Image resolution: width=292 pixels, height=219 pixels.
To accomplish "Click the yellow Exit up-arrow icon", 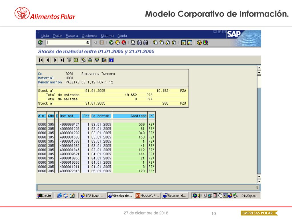I will coord(117,43).
